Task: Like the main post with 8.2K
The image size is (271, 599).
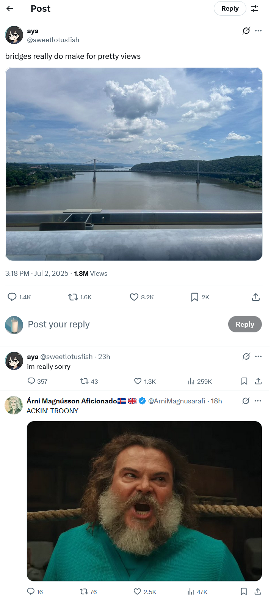Action: tap(134, 297)
